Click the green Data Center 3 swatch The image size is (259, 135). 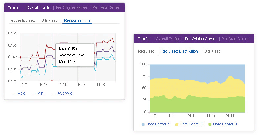coord(210,124)
